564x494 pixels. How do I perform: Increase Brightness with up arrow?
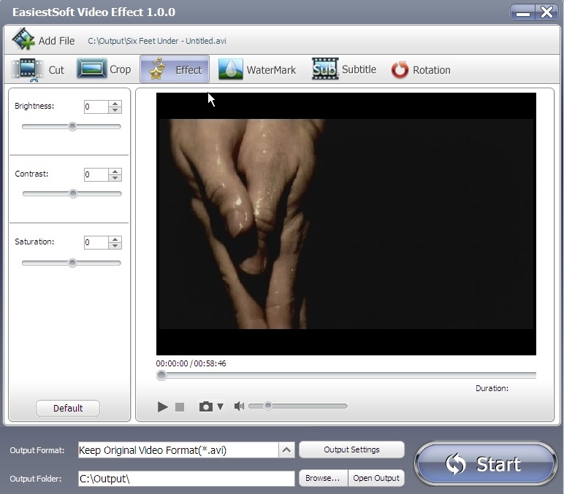point(115,104)
